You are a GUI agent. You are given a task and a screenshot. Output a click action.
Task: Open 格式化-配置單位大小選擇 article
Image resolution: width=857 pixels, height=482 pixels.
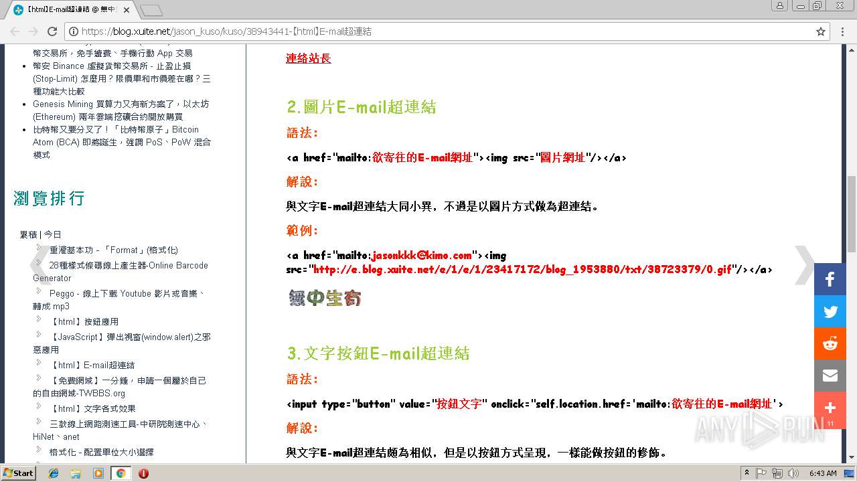point(102,452)
